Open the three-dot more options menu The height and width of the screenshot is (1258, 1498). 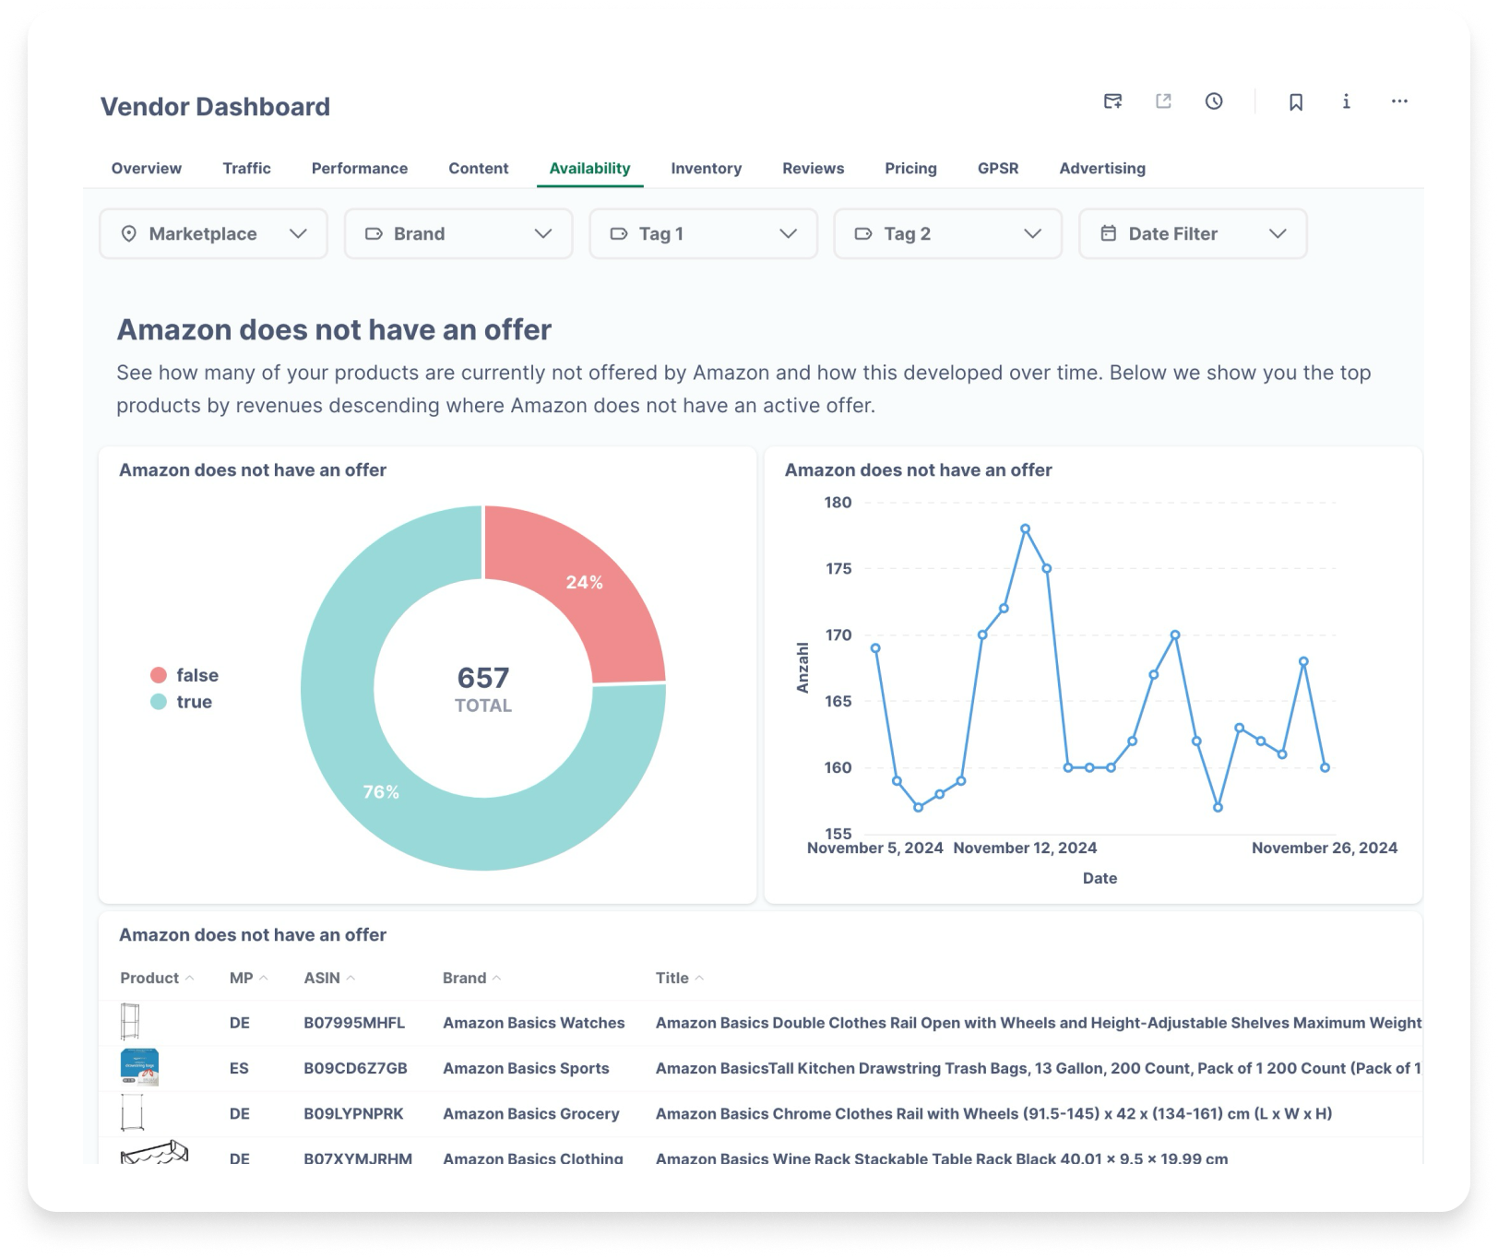pyautogui.click(x=1399, y=101)
